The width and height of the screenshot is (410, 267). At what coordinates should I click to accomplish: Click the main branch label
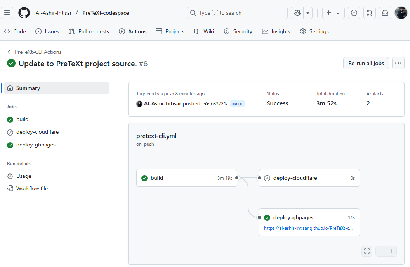pos(238,103)
